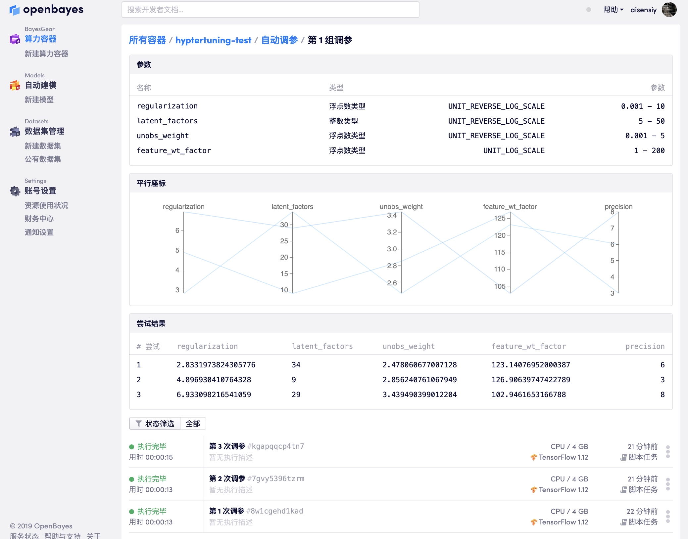Click the openbayes logo icon
688x539 pixels.
(14, 10)
